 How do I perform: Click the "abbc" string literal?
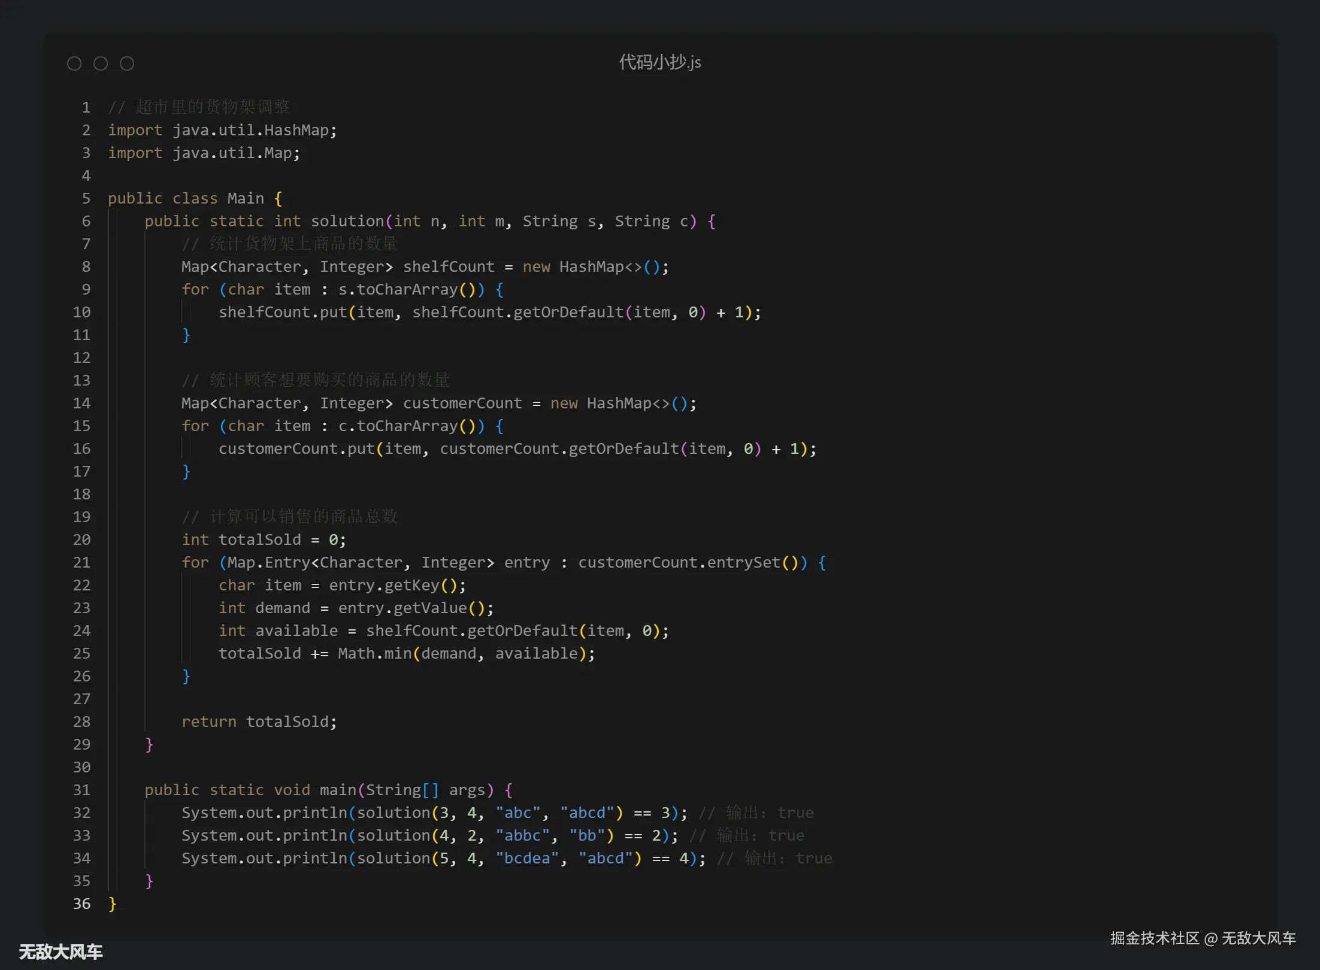522,836
